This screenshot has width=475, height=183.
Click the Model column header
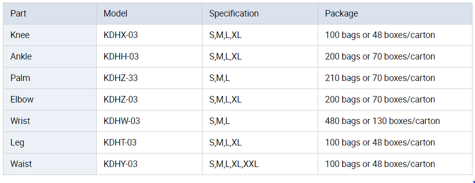click(149, 13)
